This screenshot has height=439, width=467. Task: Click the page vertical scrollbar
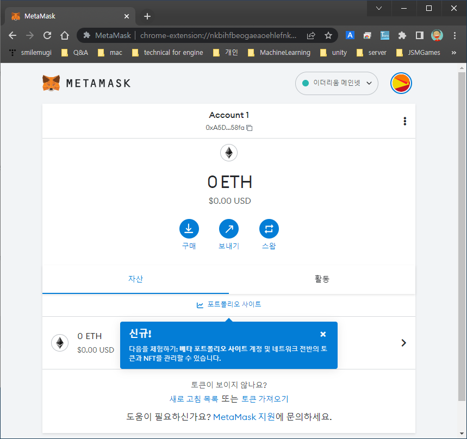(462, 236)
